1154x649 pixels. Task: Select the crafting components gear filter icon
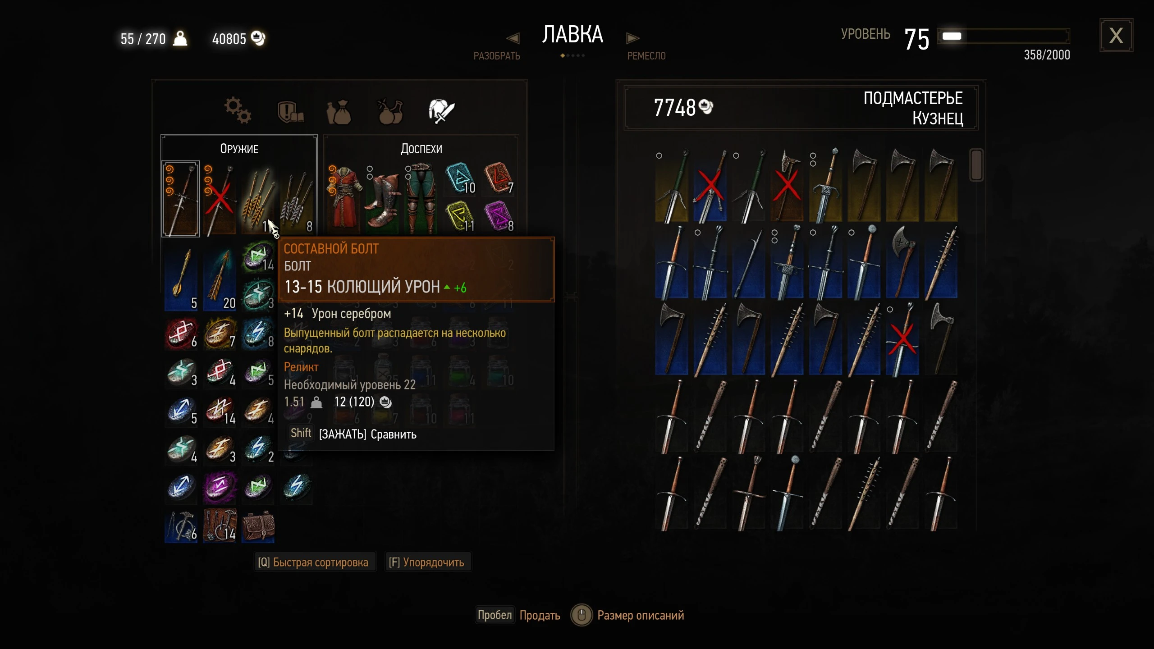pos(238,110)
